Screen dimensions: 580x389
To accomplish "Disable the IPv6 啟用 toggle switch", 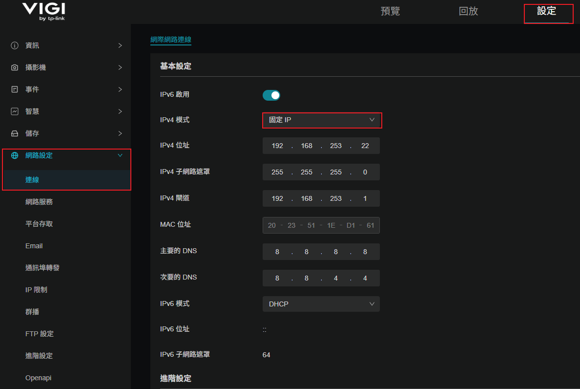I will [x=271, y=95].
